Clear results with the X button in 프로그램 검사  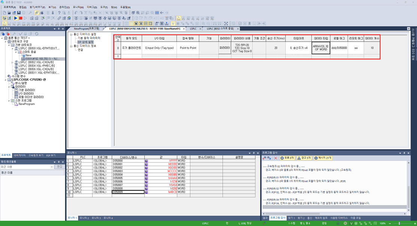click(276, 158)
